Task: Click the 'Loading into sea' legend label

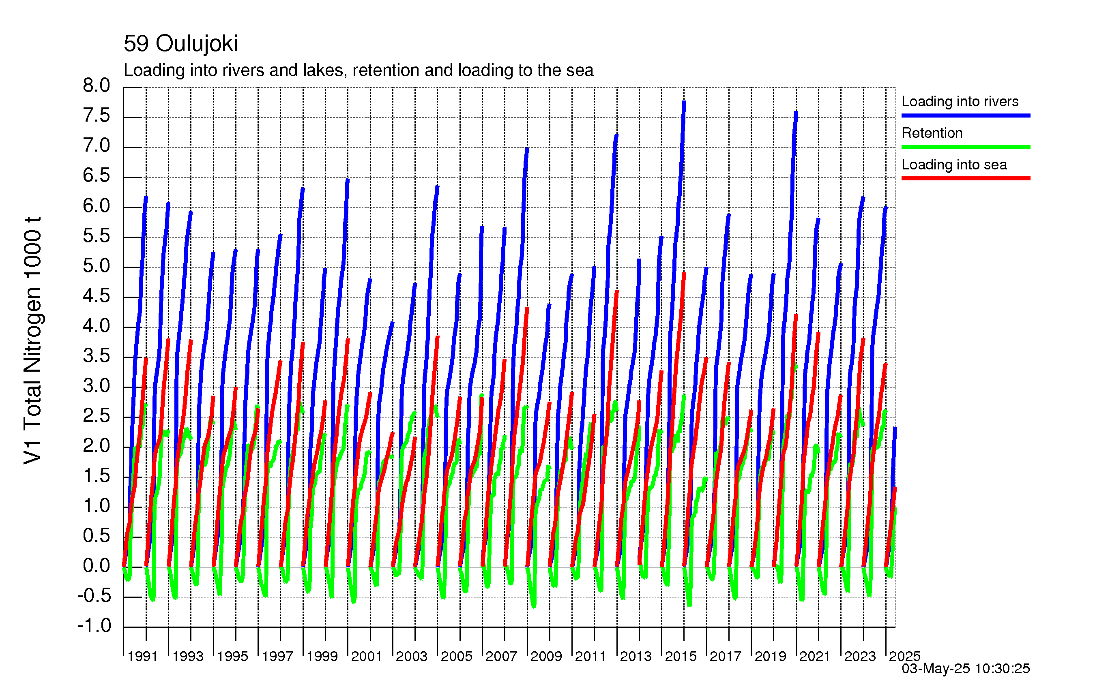Action: tap(954, 165)
